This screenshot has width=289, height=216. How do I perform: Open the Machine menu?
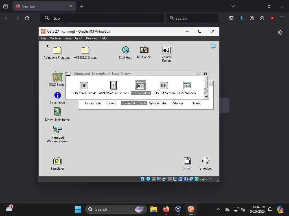[x=55, y=38]
